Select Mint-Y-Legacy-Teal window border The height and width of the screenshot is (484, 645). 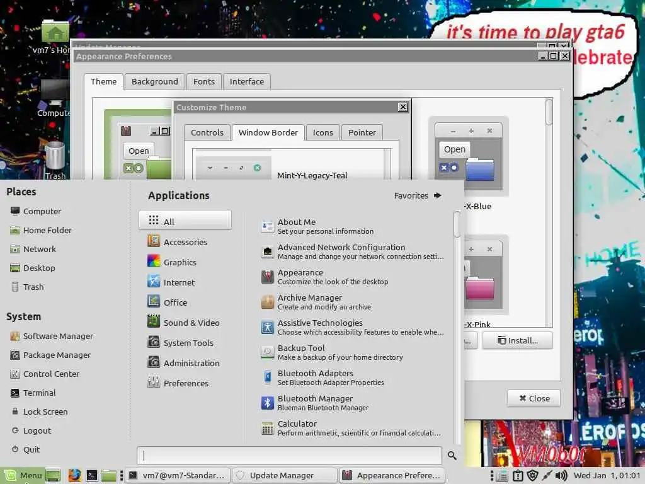[290, 168]
